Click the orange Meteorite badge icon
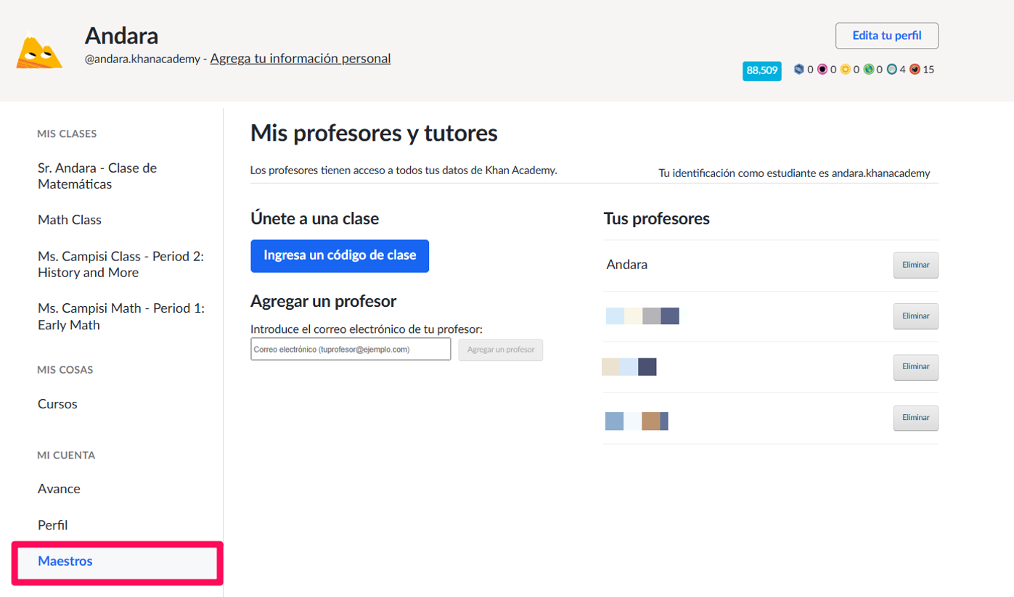Screen dimensions: 1014x597 [x=915, y=70]
